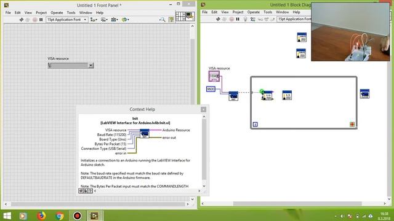Screen dimensions: 394x221
Task: Click the while loop iteration terminal
Action: click(255, 124)
